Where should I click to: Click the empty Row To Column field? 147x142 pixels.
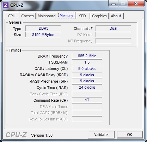pyautogui.click(x=87, y=119)
